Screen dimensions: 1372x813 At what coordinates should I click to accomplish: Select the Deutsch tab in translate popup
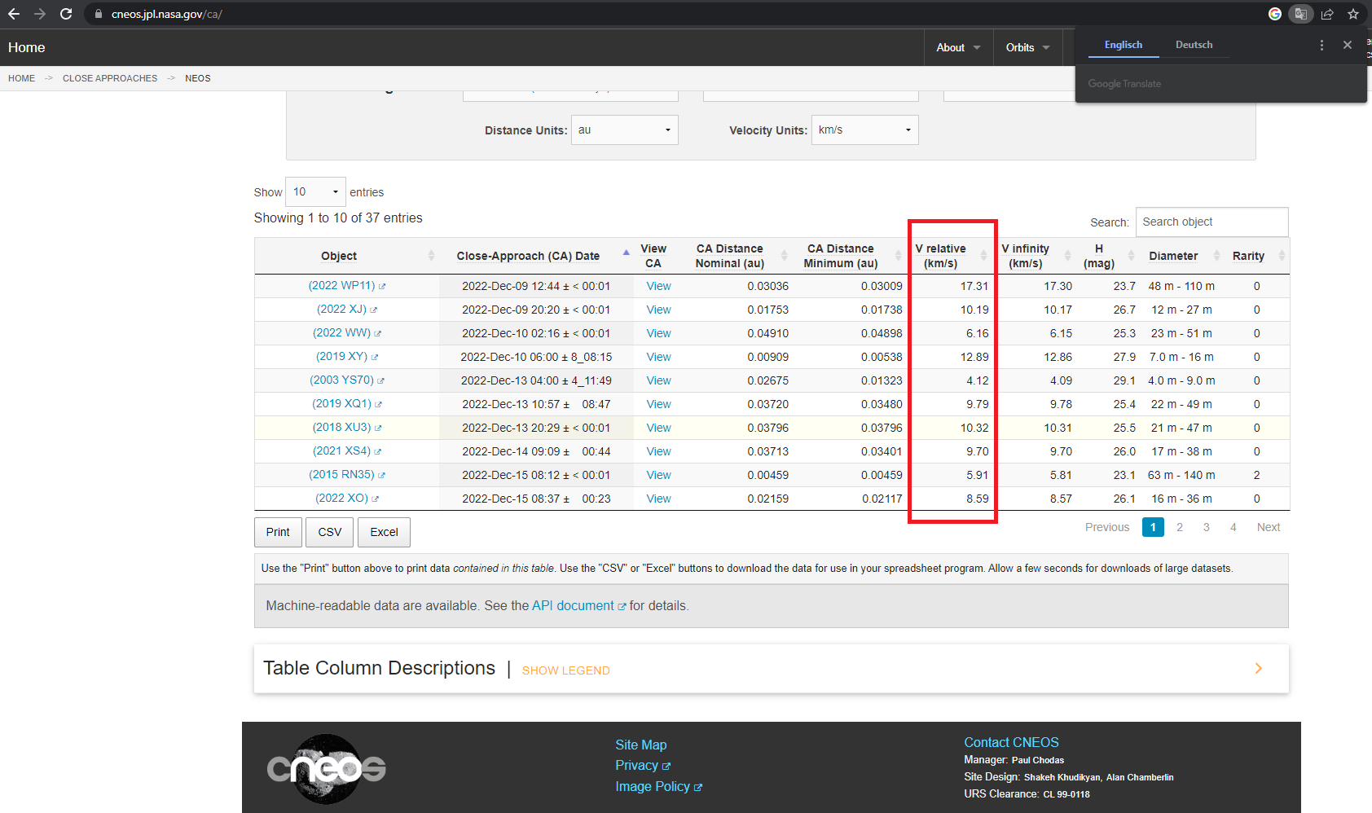click(x=1194, y=45)
